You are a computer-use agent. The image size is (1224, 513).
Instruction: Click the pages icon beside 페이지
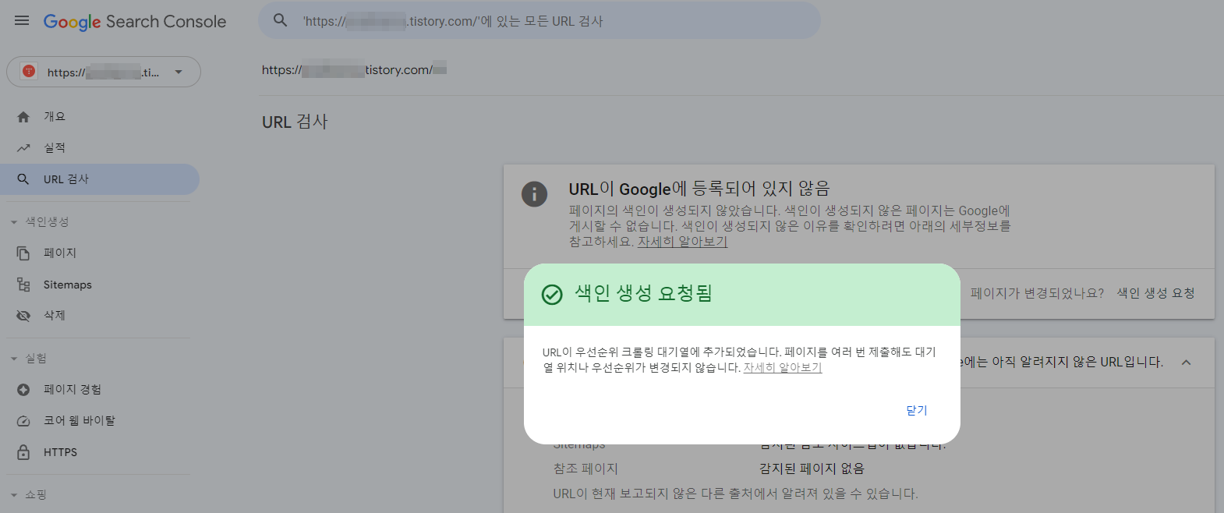pos(23,253)
